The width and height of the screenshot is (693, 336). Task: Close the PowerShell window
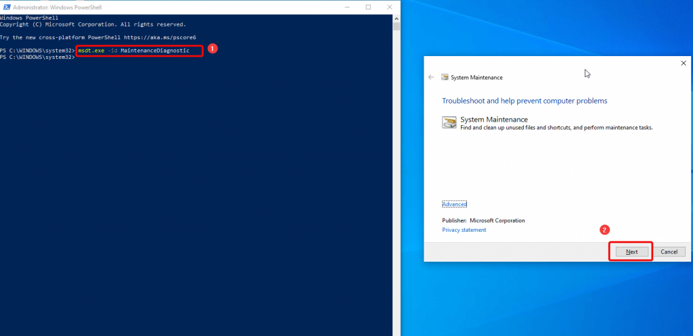point(389,7)
